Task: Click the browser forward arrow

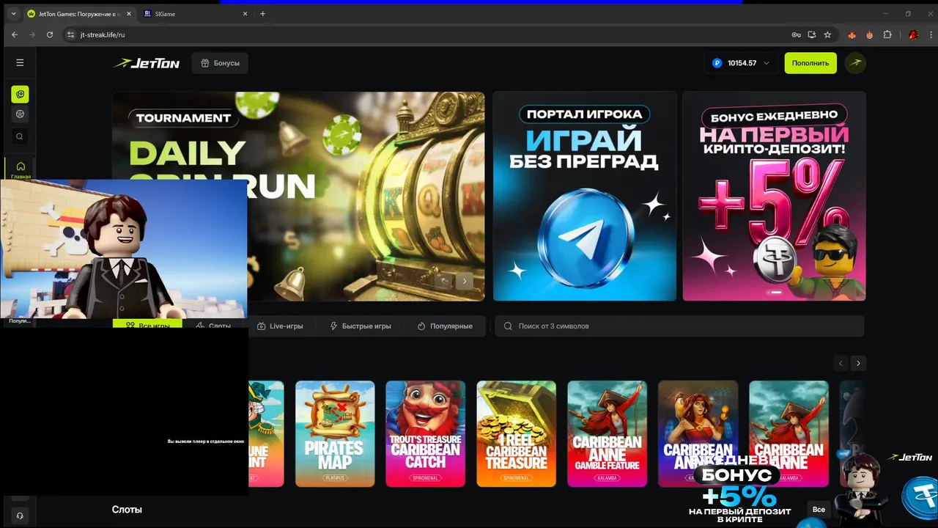Action: click(32, 34)
